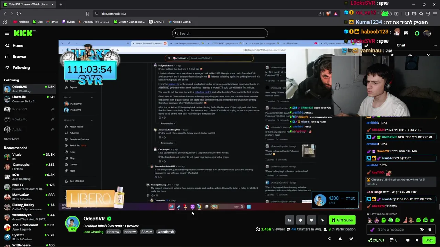Viewport: 440px width, 247px height.
Task: Open the Brave main hamburger menu
Action: (435, 14)
